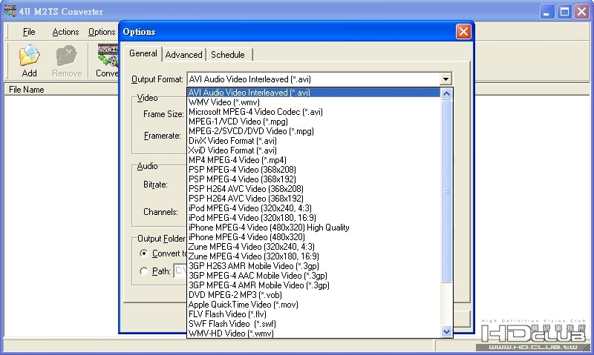Pick iPod MPEG-4 Video (320x180, 16:9)
The image size is (594, 355).
click(x=313, y=218)
